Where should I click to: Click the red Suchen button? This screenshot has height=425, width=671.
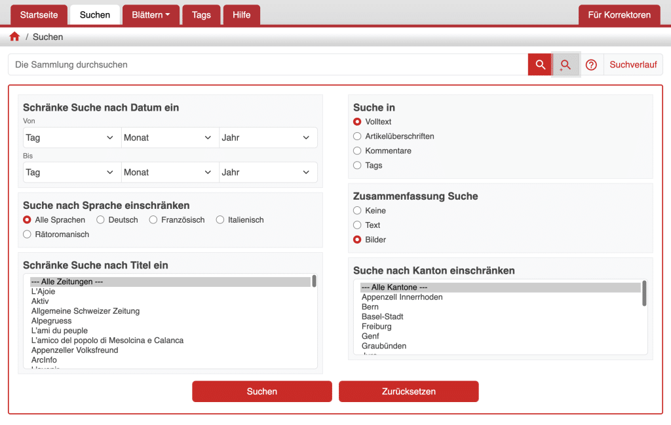point(261,392)
